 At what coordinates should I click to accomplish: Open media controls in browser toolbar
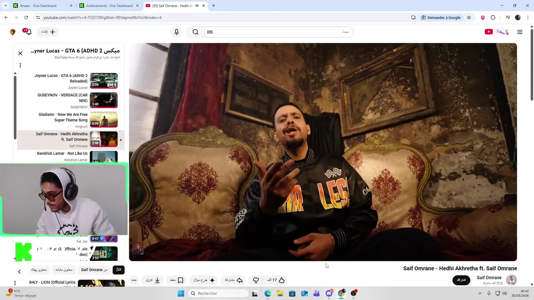coord(508,17)
